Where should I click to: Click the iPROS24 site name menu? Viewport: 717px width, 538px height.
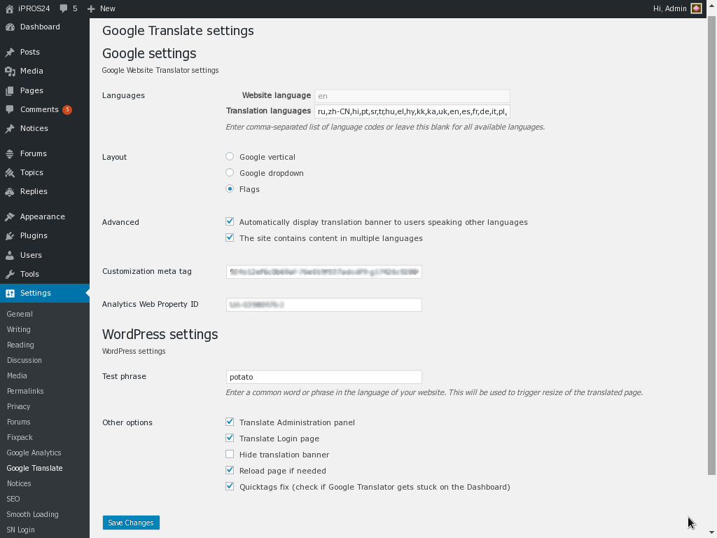[28, 8]
